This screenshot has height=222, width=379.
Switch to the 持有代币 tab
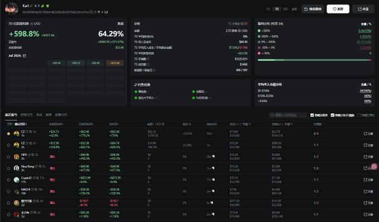point(27,115)
